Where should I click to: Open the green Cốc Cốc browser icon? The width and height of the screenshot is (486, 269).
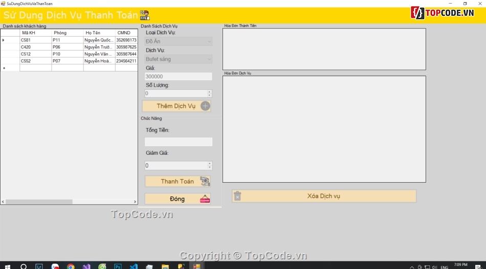(x=102, y=266)
